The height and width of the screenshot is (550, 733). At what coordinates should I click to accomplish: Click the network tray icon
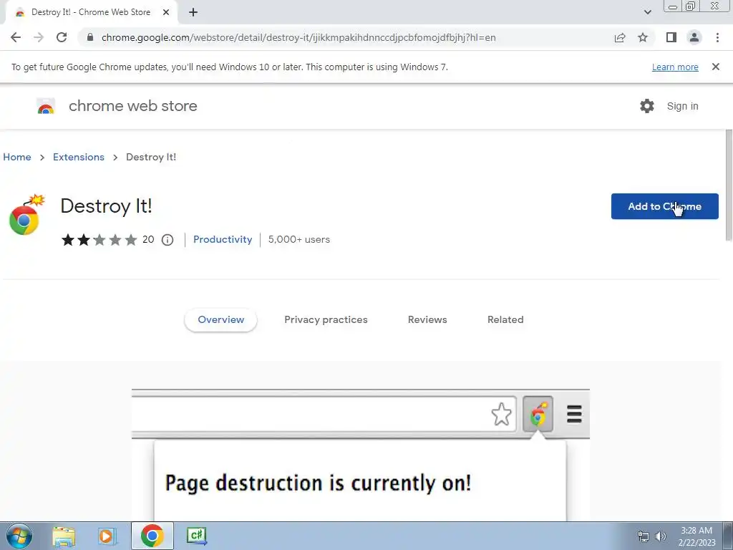click(x=644, y=536)
